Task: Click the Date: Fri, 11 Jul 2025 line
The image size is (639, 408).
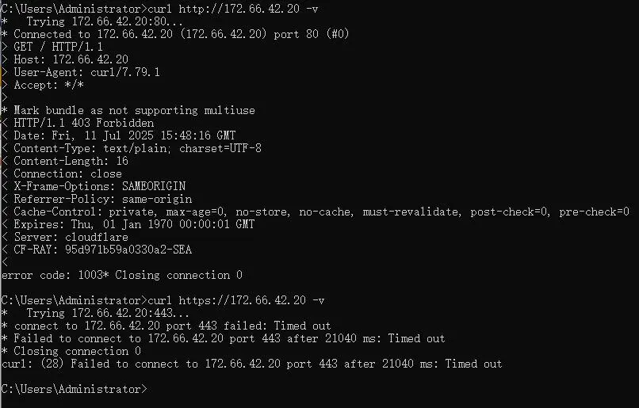Action: [119, 135]
